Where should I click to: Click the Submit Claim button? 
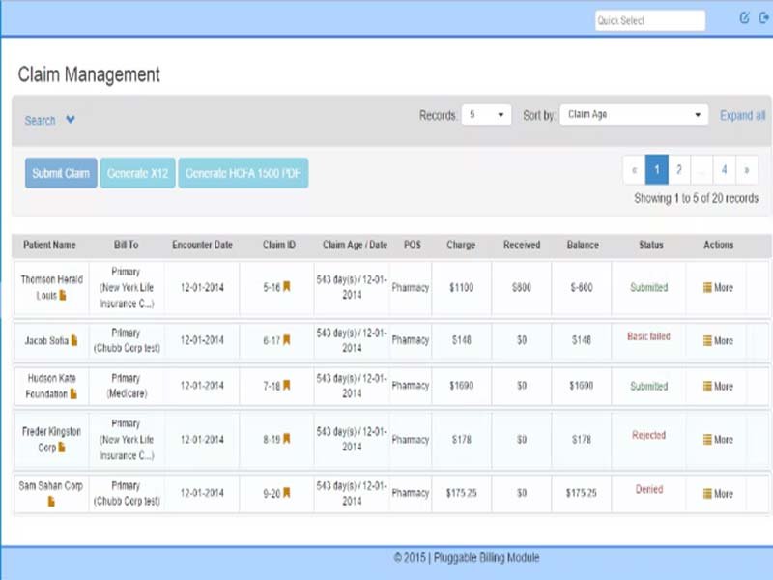coord(60,174)
